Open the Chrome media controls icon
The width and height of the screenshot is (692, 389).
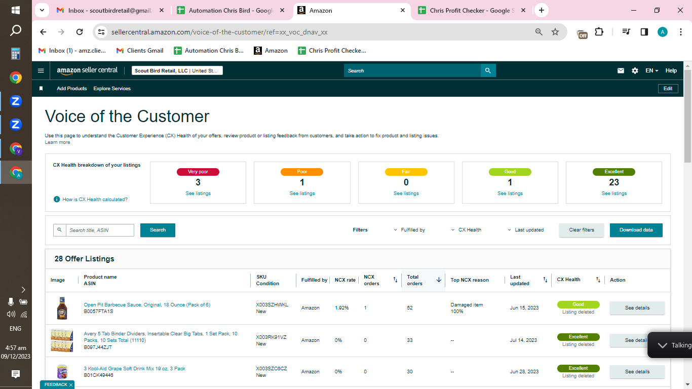pyautogui.click(x=627, y=32)
